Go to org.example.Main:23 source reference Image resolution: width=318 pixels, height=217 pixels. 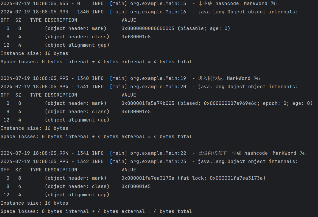[x=158, y=161]
